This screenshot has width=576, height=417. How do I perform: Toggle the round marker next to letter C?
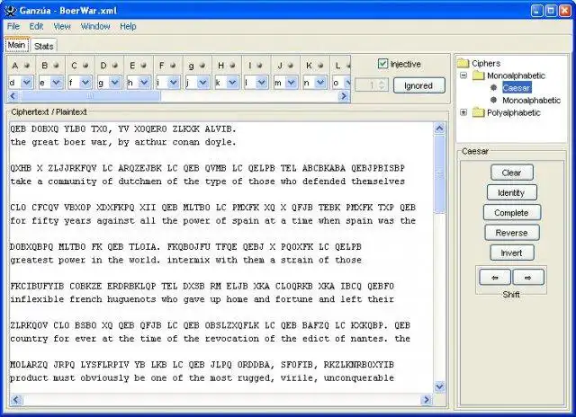[85, 66]
